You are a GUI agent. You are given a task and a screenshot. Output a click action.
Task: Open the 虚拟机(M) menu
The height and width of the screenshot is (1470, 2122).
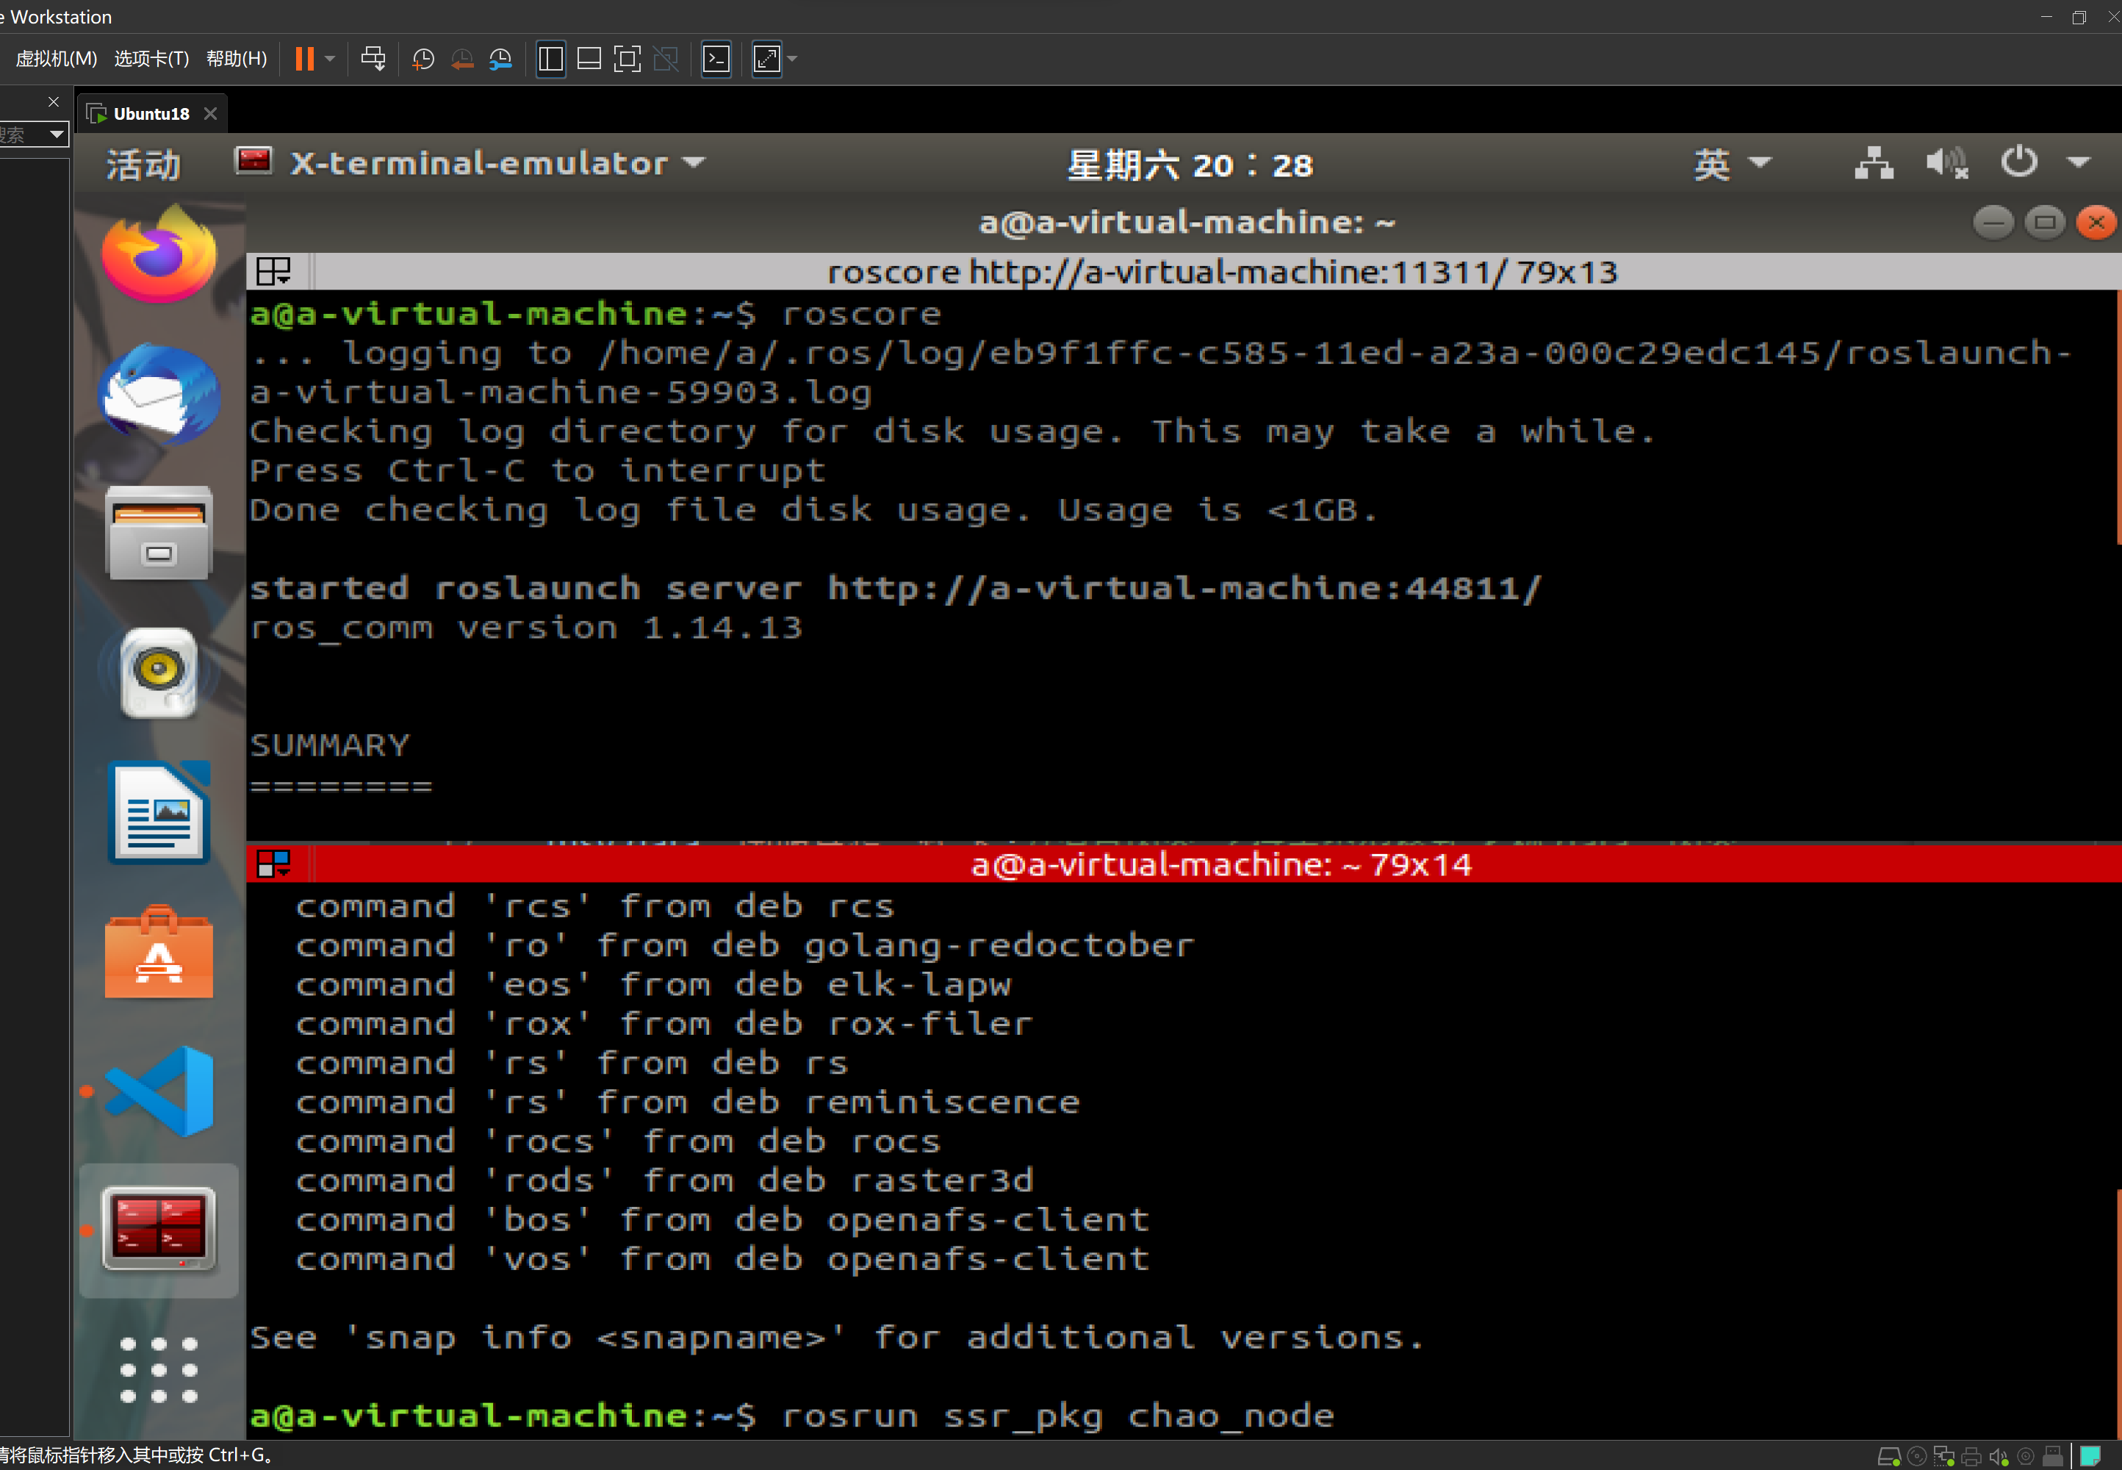pyautogui.click(x=56, y=59)
